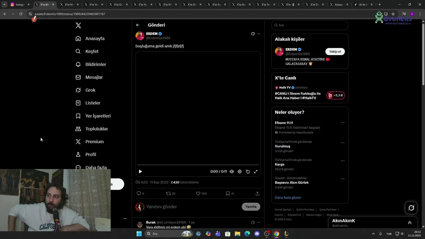
Task: Click Grok icon on ERDEM's post
Action: click(253, 34)
